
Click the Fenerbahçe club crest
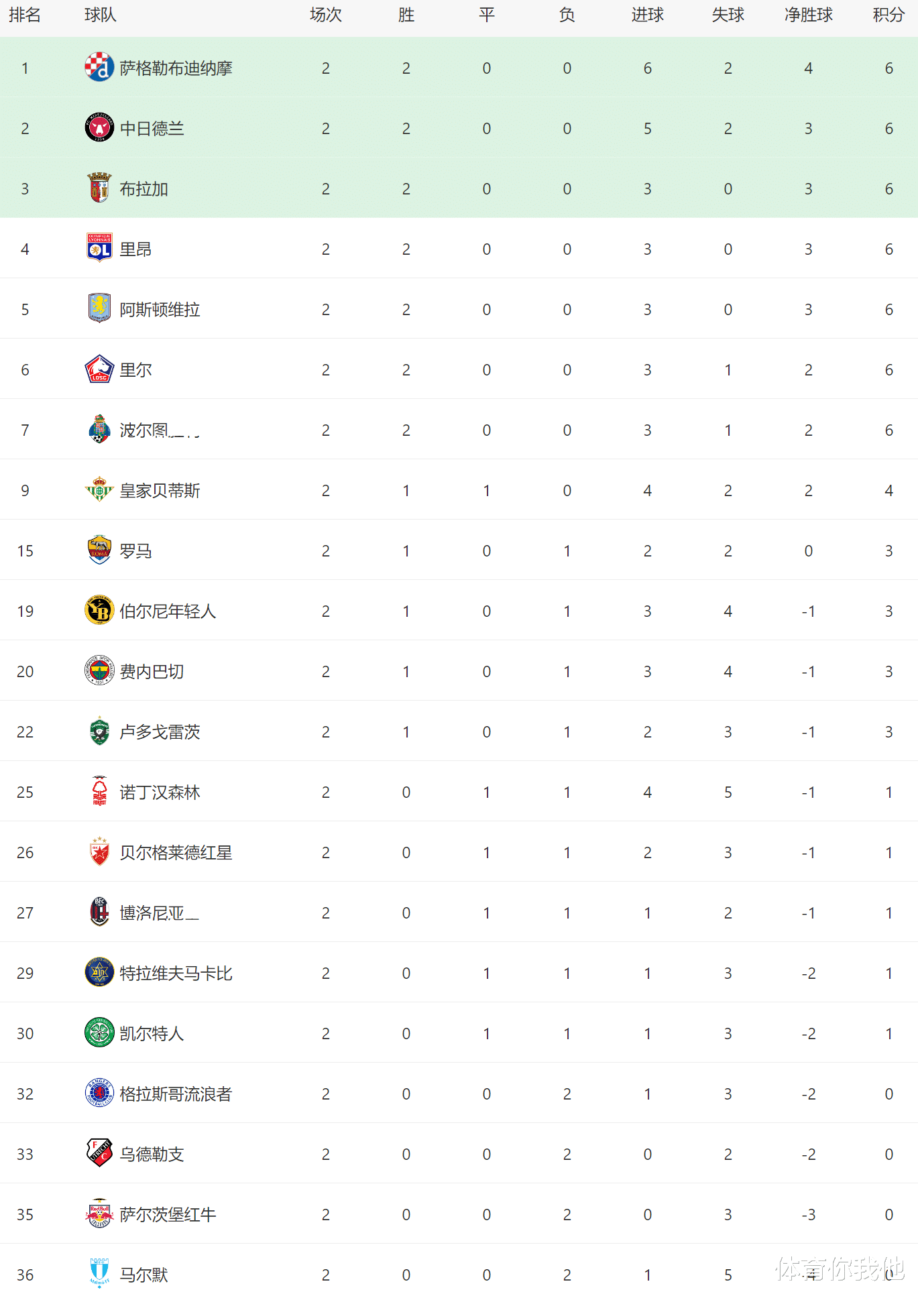click(99, 671)
